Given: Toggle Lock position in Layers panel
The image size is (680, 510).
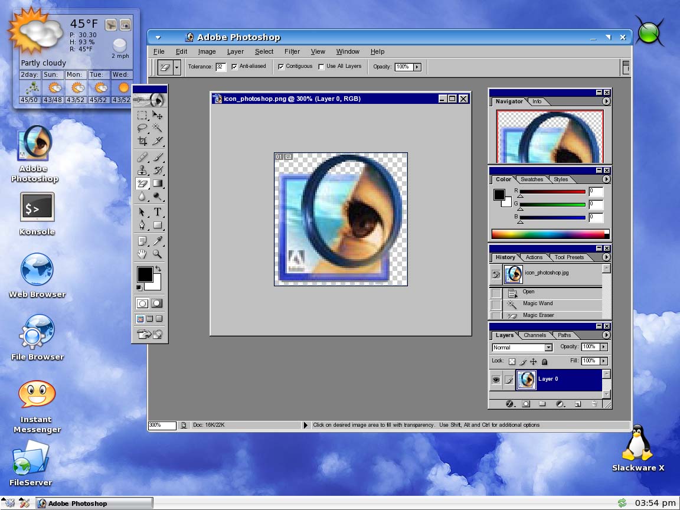Looking at the screenshot, I should pyautogui.click(x=534, y=361).
